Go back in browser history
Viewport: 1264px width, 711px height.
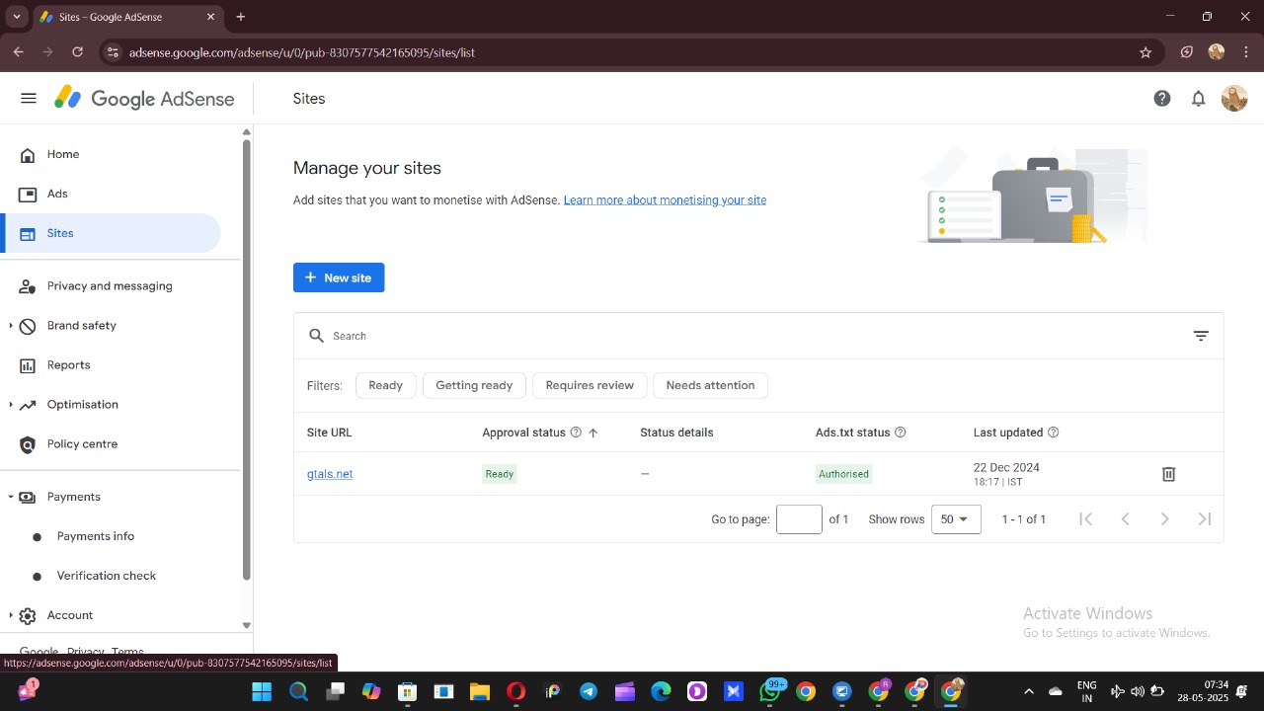pos(18,52)
